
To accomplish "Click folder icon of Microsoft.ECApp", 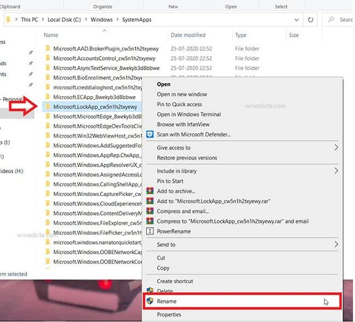I will (48, 97).
